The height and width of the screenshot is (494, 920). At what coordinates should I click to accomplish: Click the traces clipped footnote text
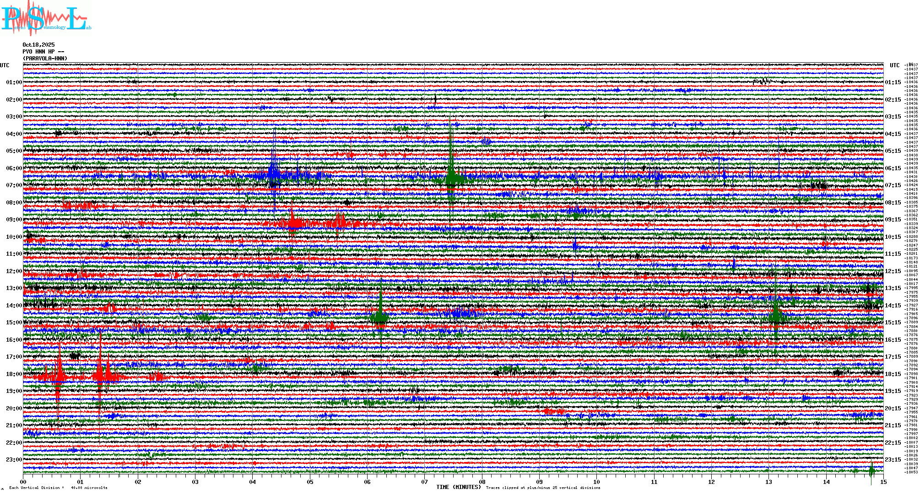coord(543,488)
